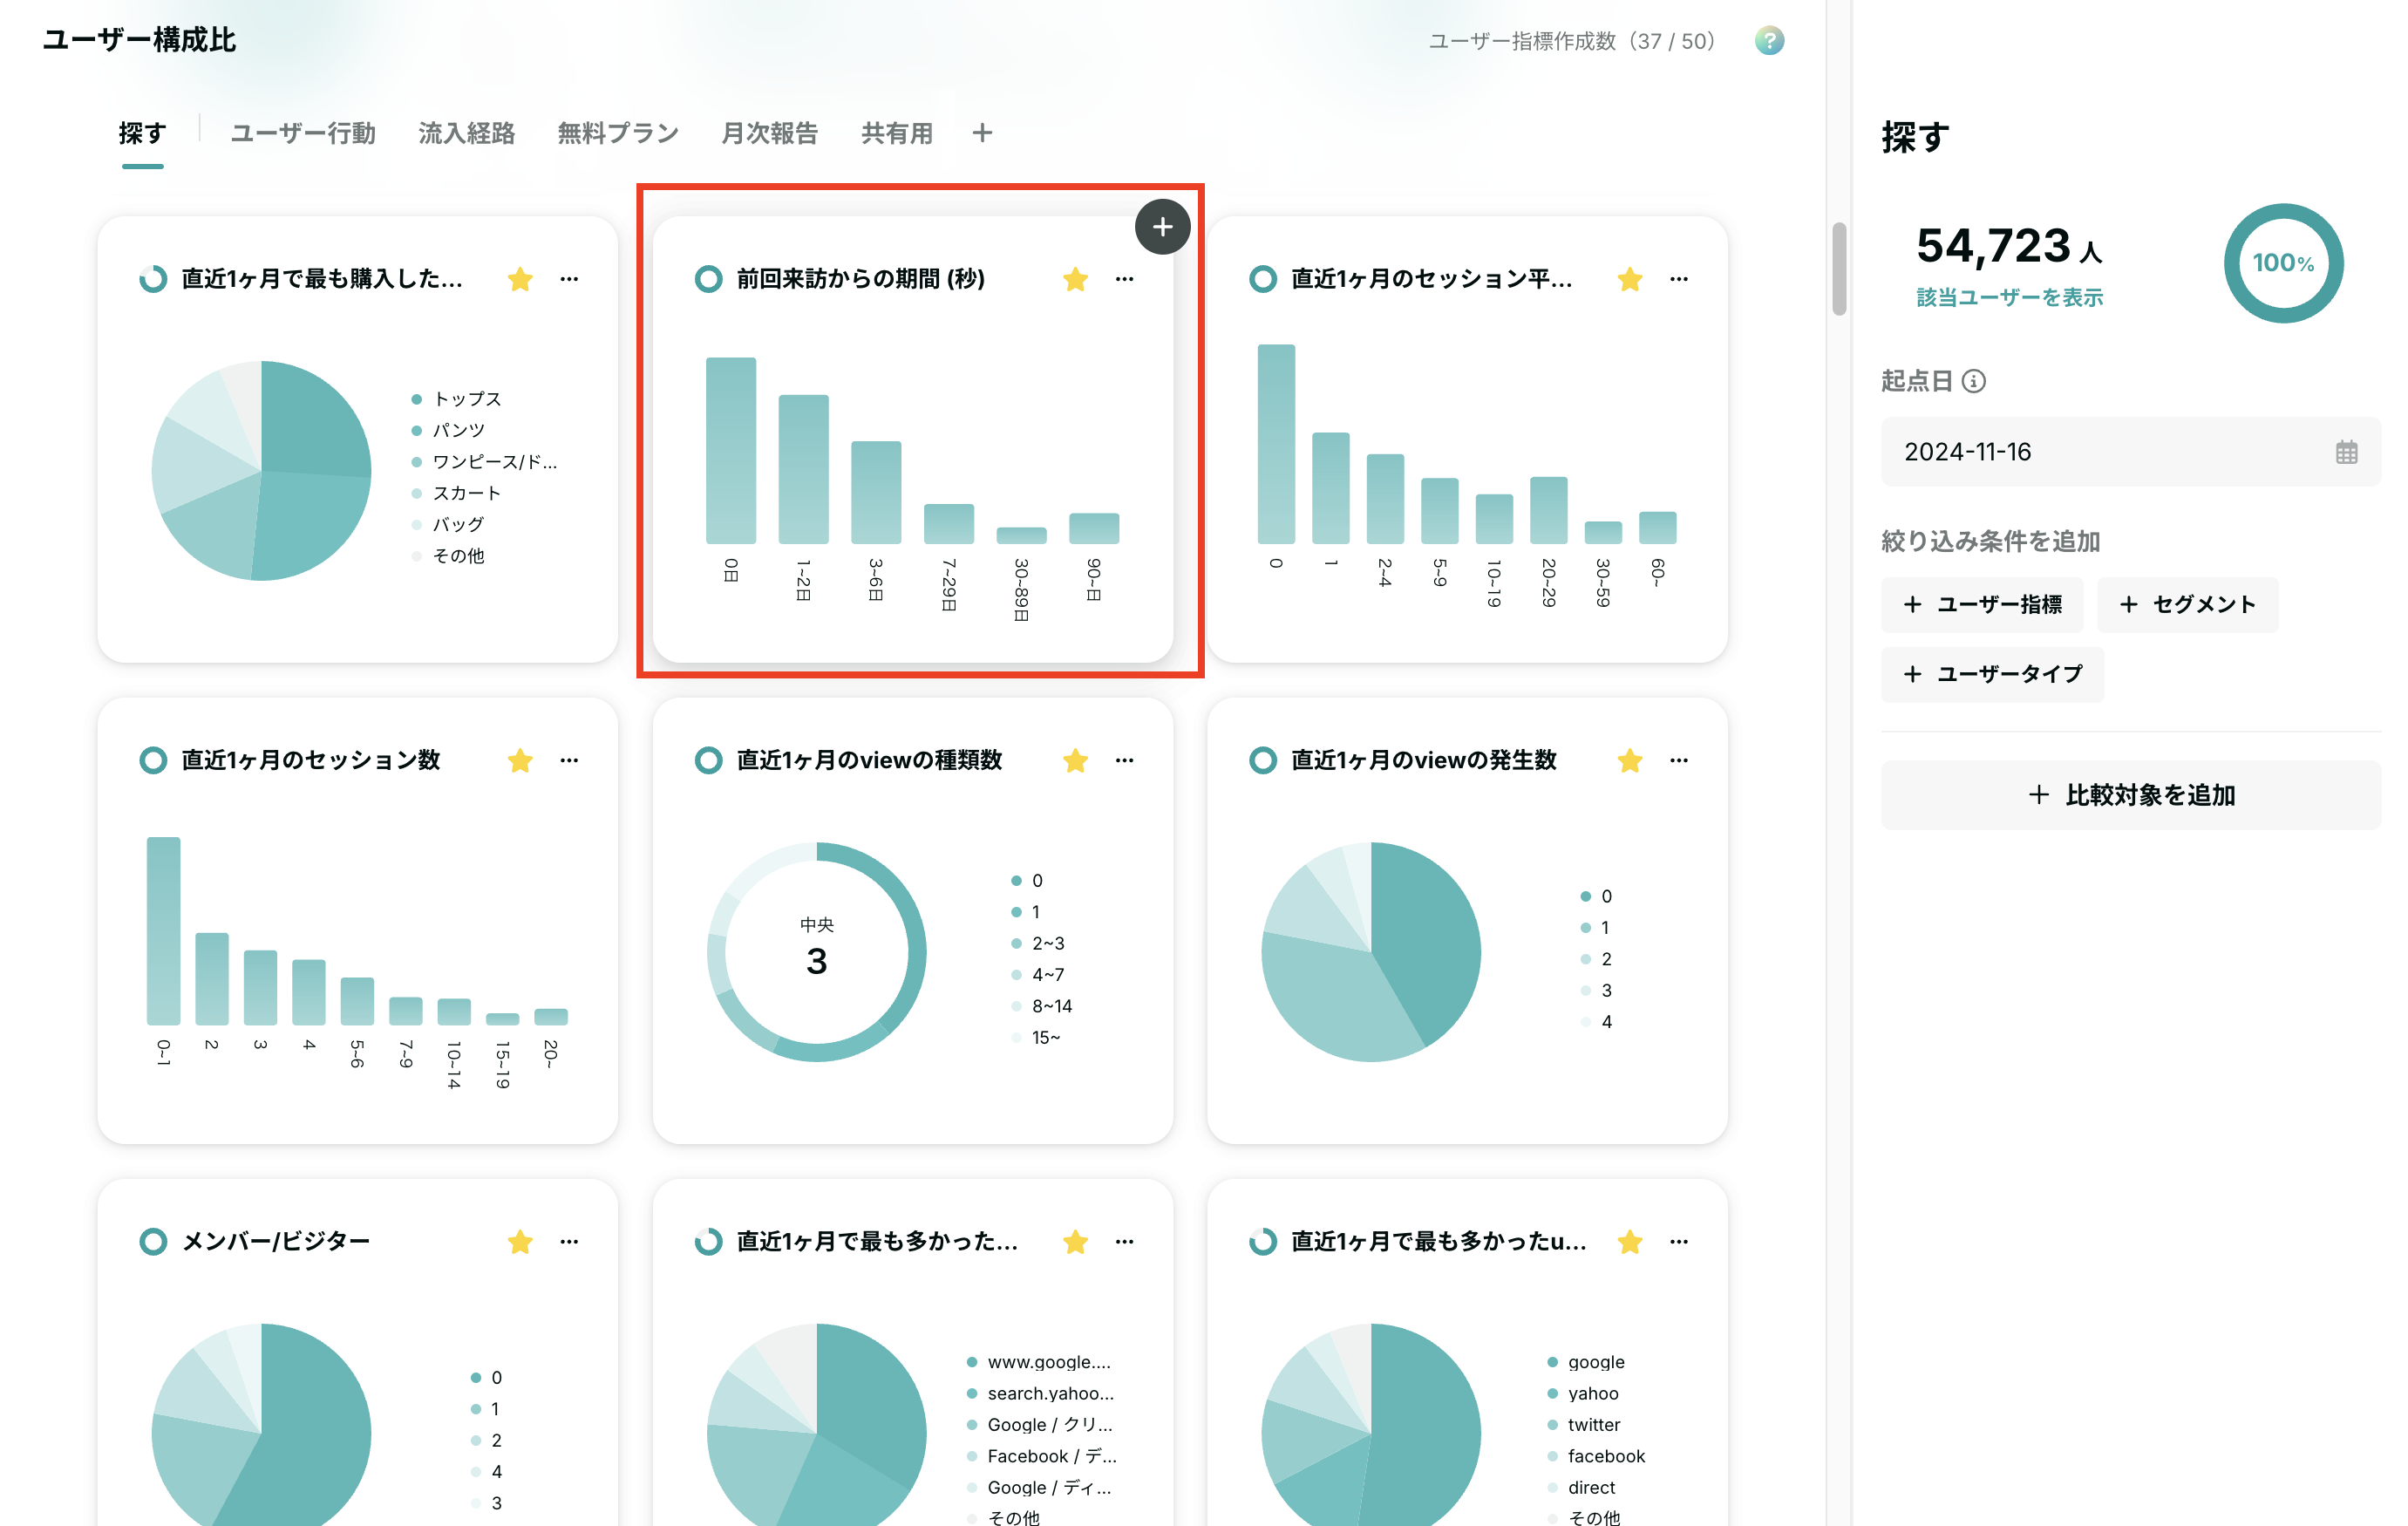Click the + 比較対象を追加 button
This screenshot has width=2408, height=1526.
pyautogui.click(x=2131, y=795)
